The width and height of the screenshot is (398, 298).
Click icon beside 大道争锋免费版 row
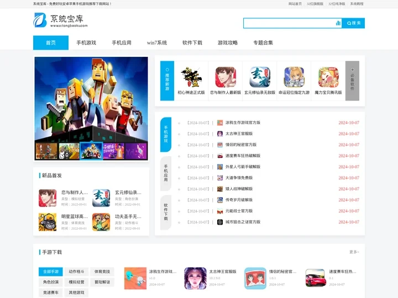click(x=220, y=178)
